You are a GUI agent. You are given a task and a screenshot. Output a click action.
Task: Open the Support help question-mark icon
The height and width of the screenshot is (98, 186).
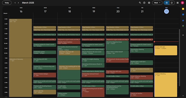click(144, 3)
